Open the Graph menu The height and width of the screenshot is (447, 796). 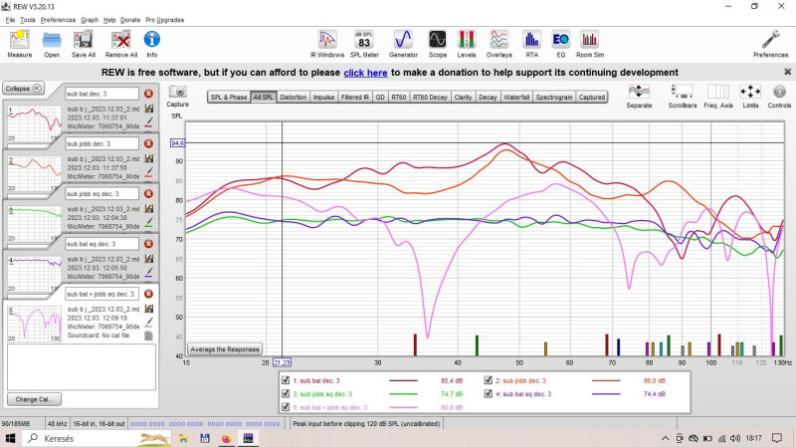tap(90, 20)
